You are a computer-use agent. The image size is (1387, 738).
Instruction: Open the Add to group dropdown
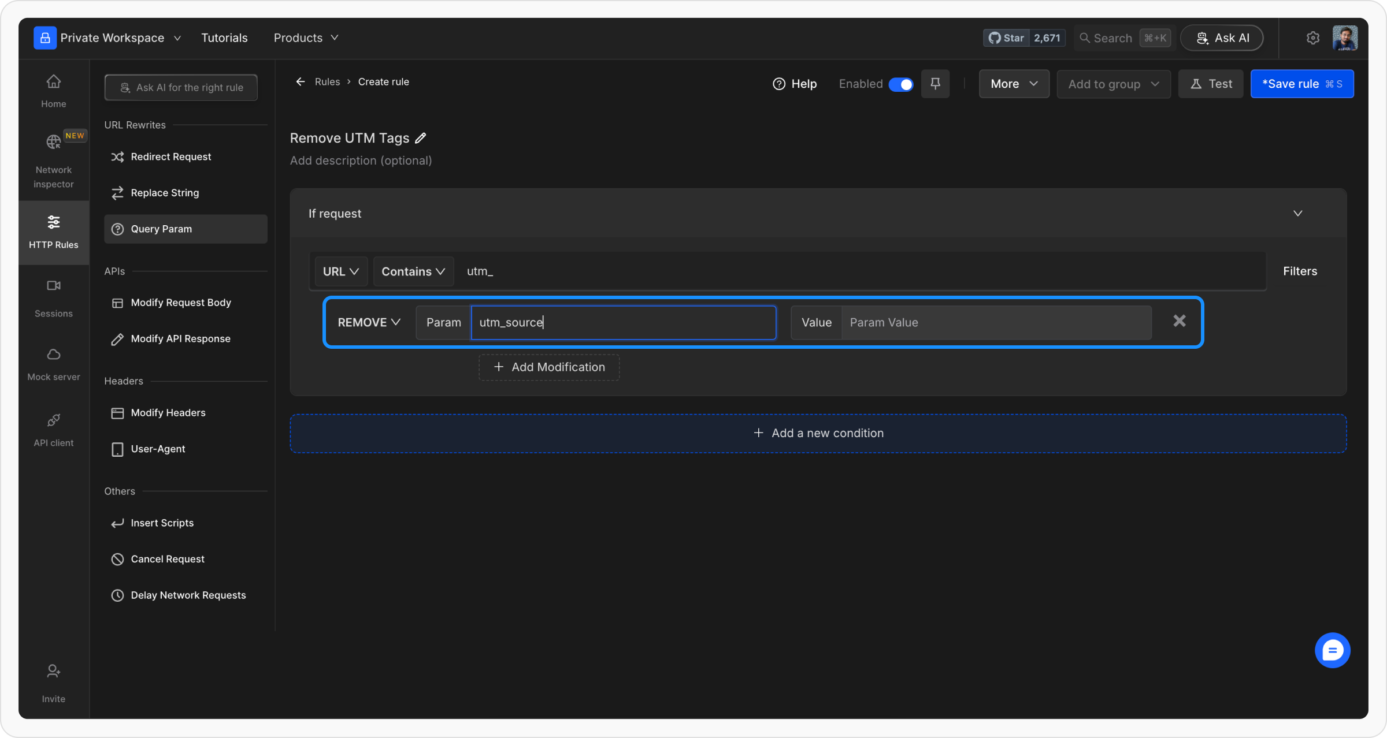(x=1113, y=84)
